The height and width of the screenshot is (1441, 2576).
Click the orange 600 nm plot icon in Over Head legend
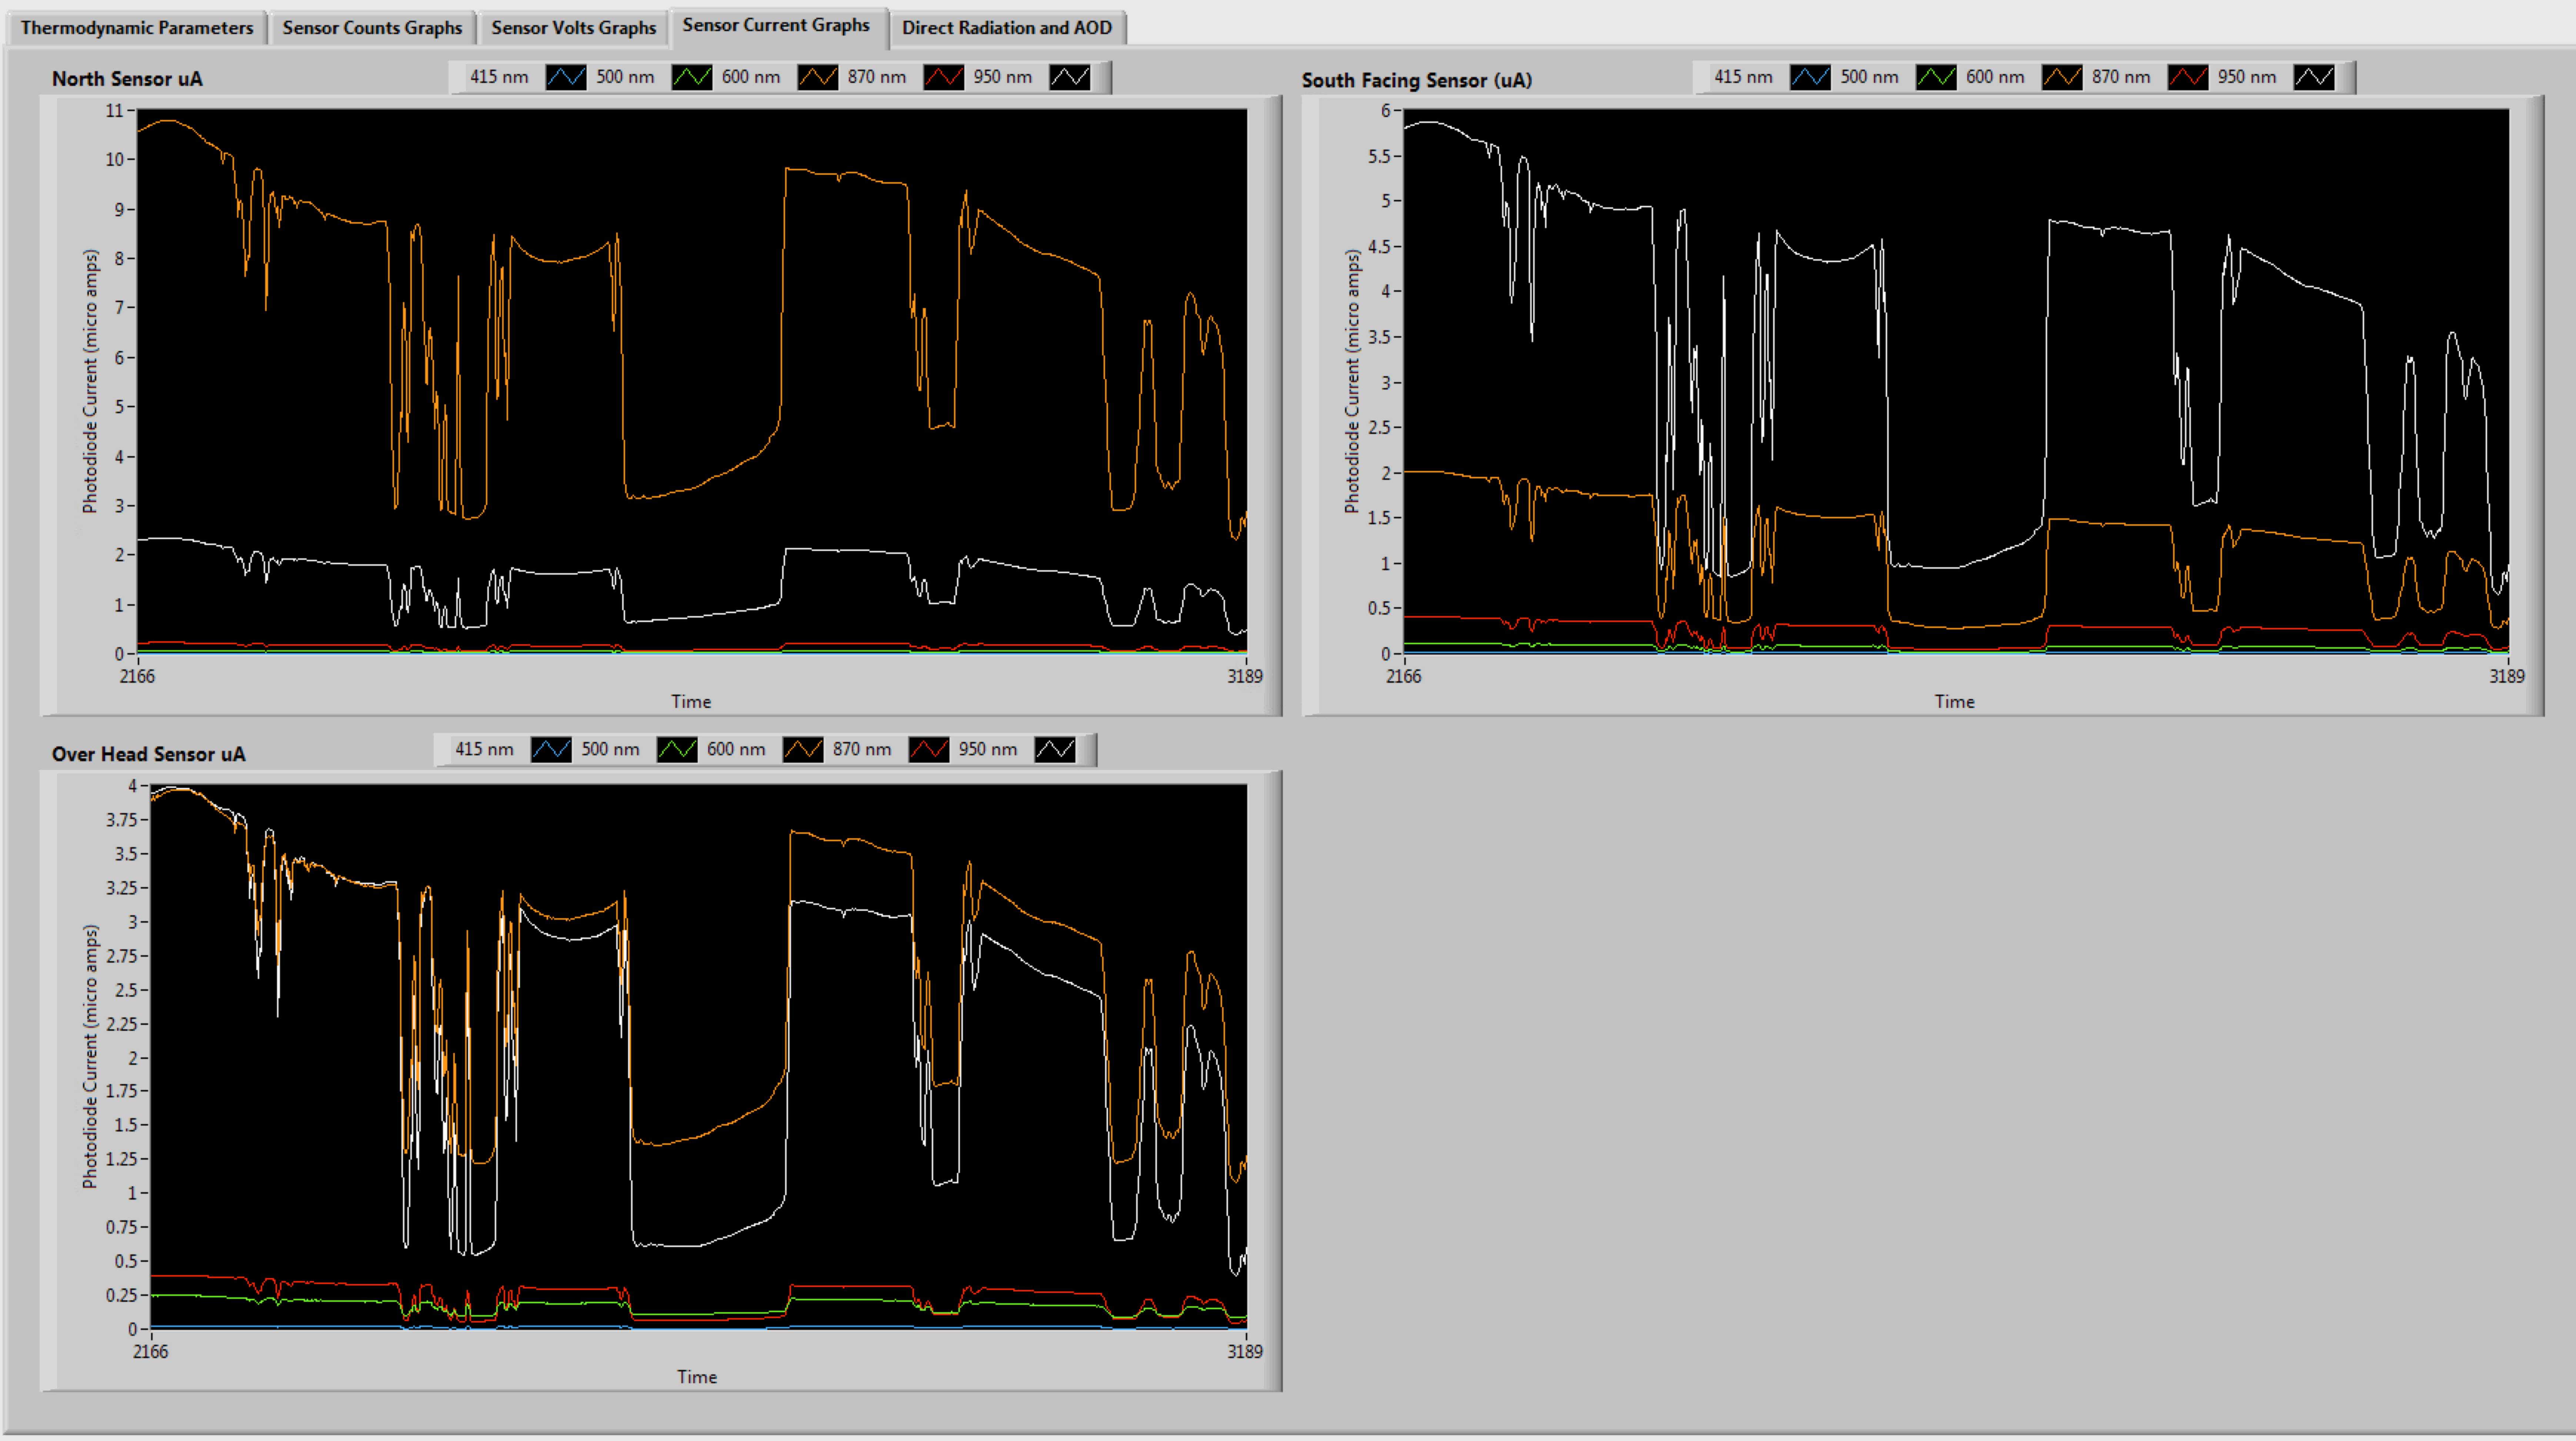[x=803, y=749]
